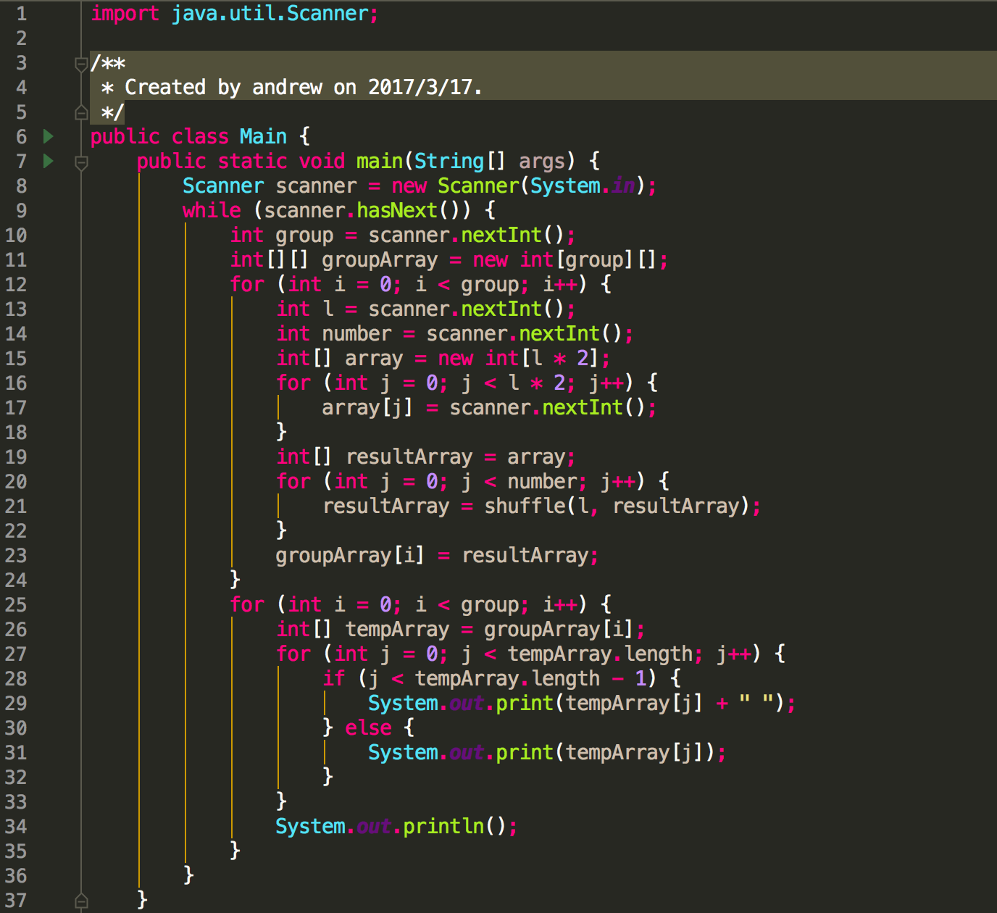Click variable 'l' declared on line 13

pos(328,309)
